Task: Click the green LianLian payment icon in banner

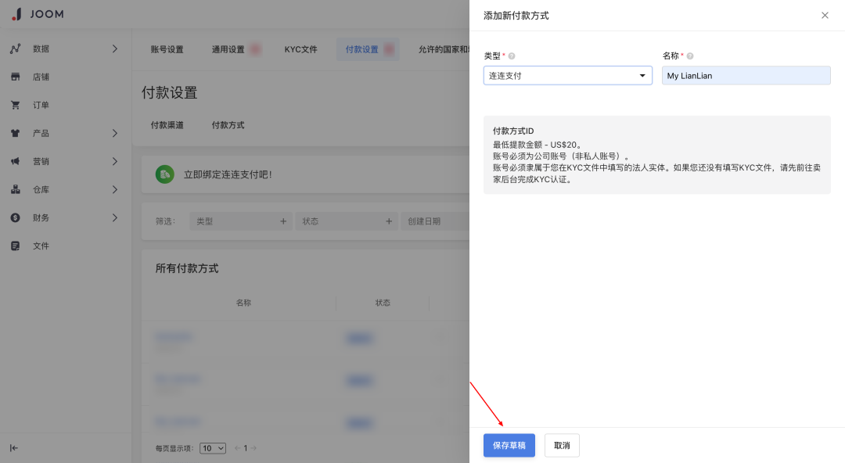Action: click(x=164, y=175)
